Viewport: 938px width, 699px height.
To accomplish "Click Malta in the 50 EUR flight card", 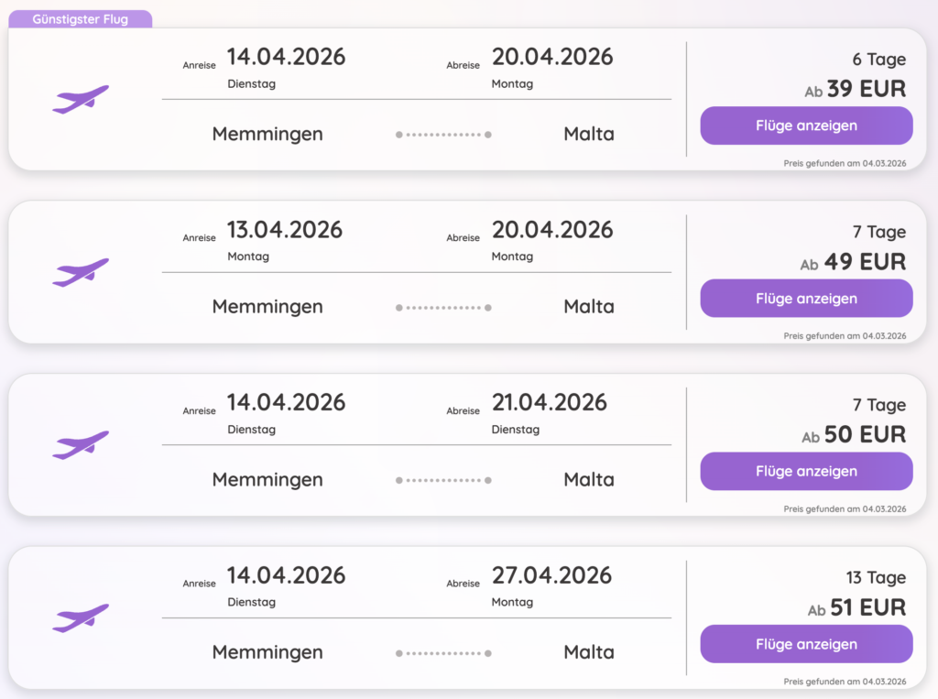I will click(589, 479).
